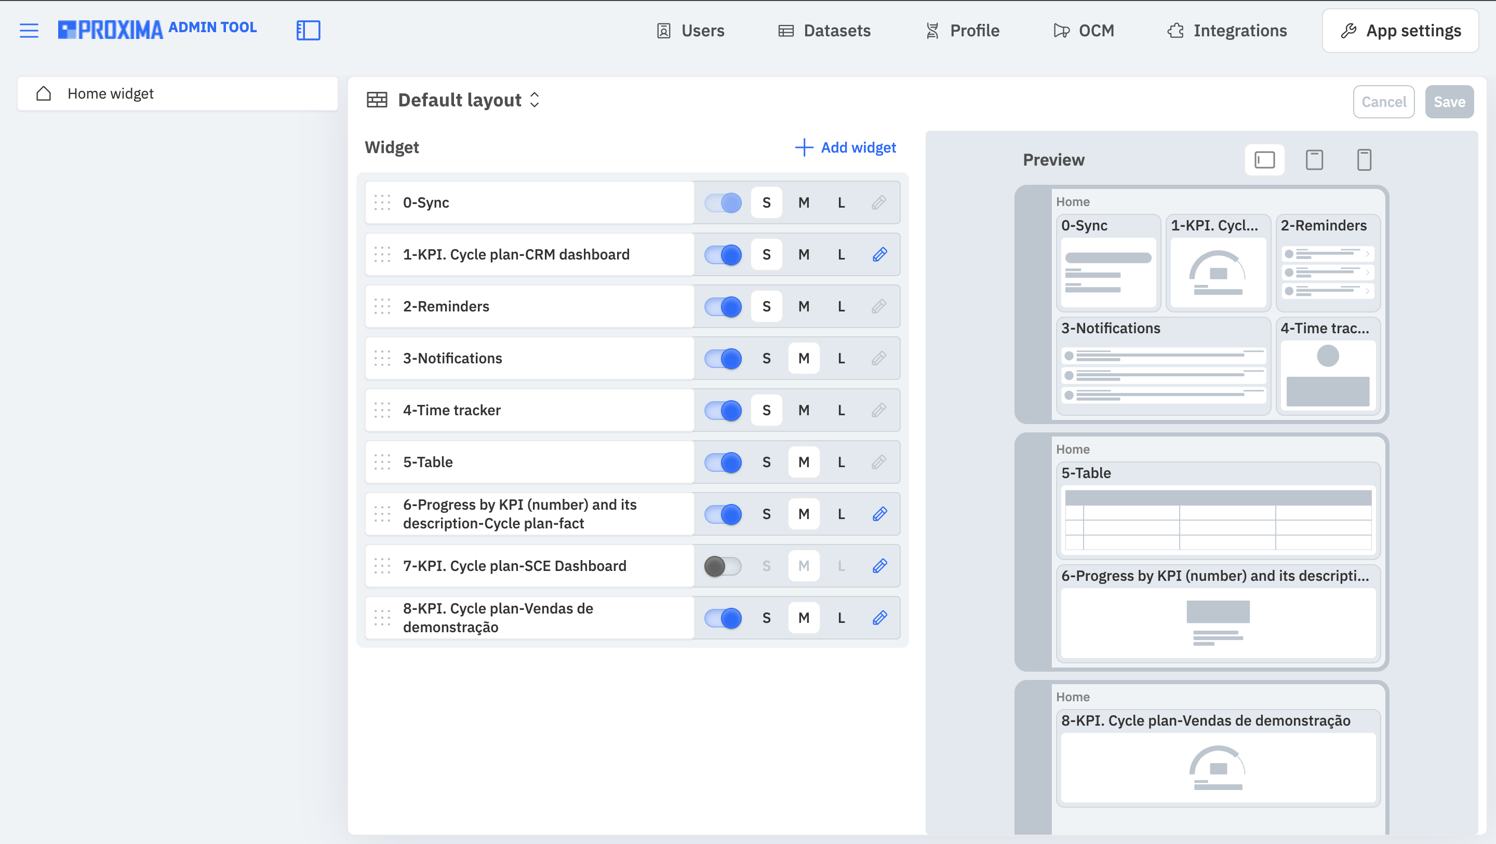The image size is (1496, 844).
Task: Click the 4-Time trac... preview tile
Action: pyautogui.click(x=1328, y=366)
